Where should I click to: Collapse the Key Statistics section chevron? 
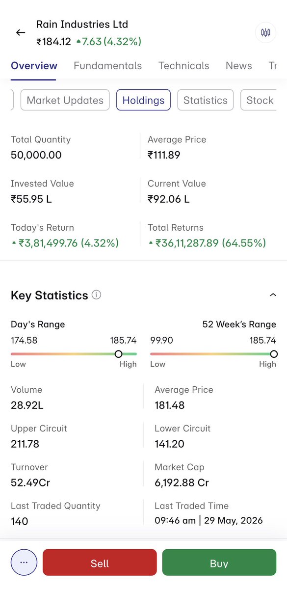pos(273,295)
